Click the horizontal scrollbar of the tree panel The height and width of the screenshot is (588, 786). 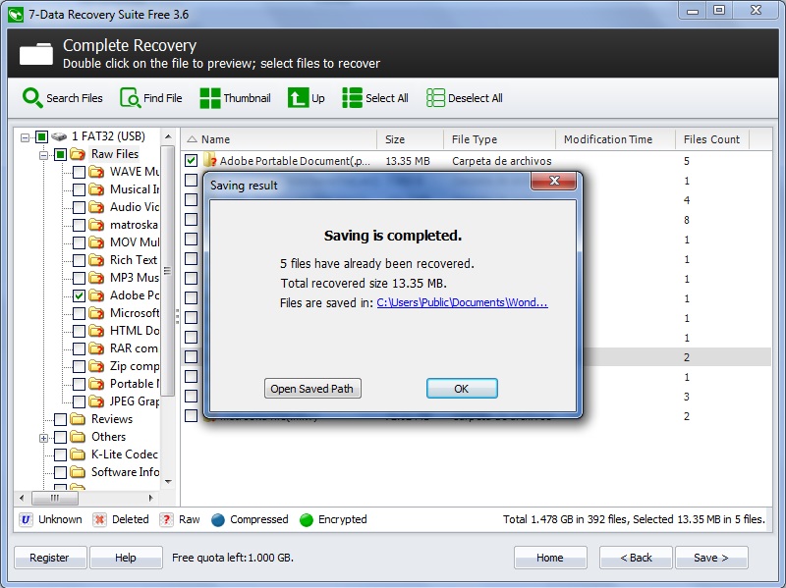coord(54,500)
